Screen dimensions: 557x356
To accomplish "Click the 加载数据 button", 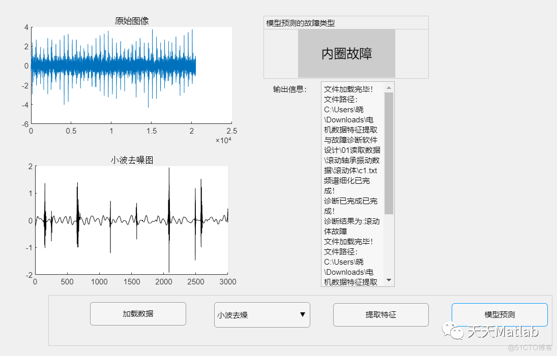I will 138,314.
